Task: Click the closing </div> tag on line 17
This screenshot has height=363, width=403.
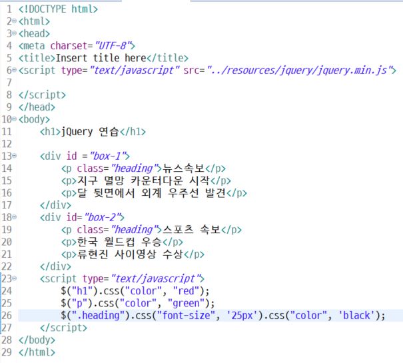Action: pos(55,205)
